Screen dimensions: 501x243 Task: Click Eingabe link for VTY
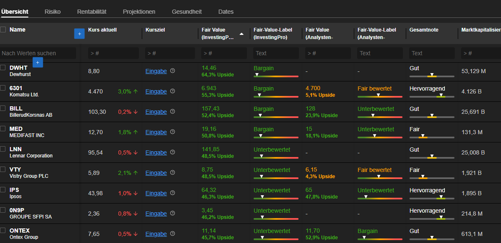point(156,173)
